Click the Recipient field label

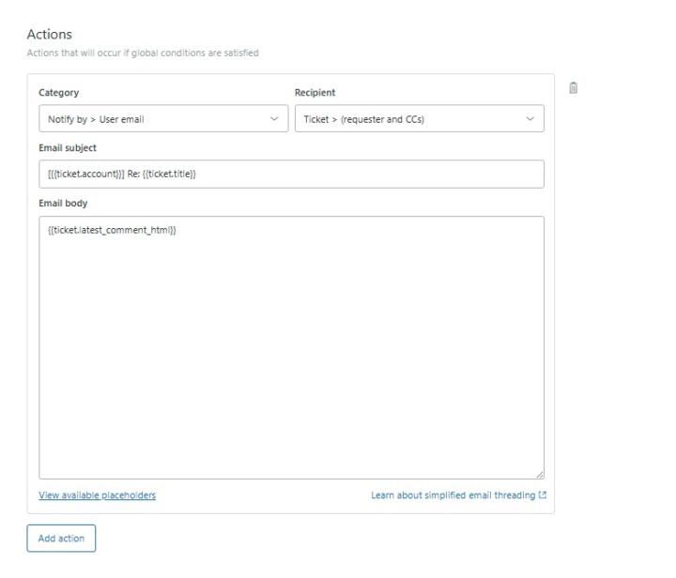(315, 93)
